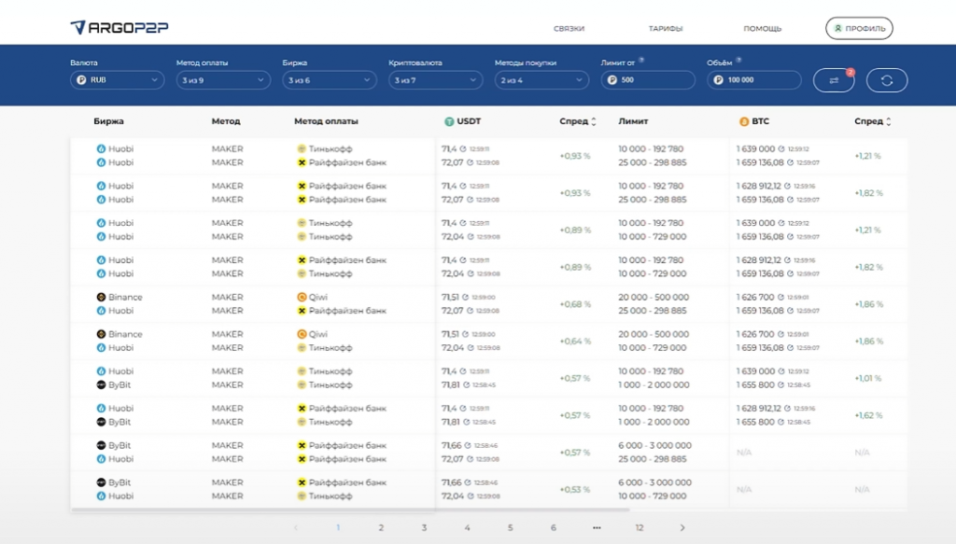The height and width of the screenshot is (544, 956).
Task: Click the Профиль button
Action: pyautogui.click(x=859, y=29)
